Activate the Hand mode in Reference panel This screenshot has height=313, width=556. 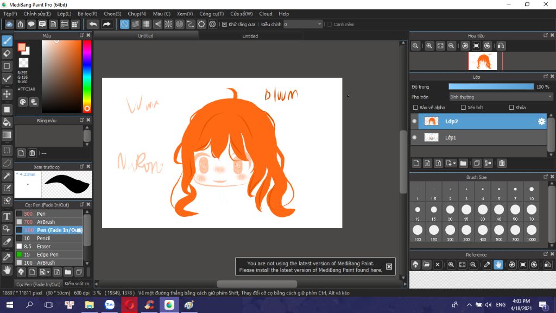click(x=498, y=265)
